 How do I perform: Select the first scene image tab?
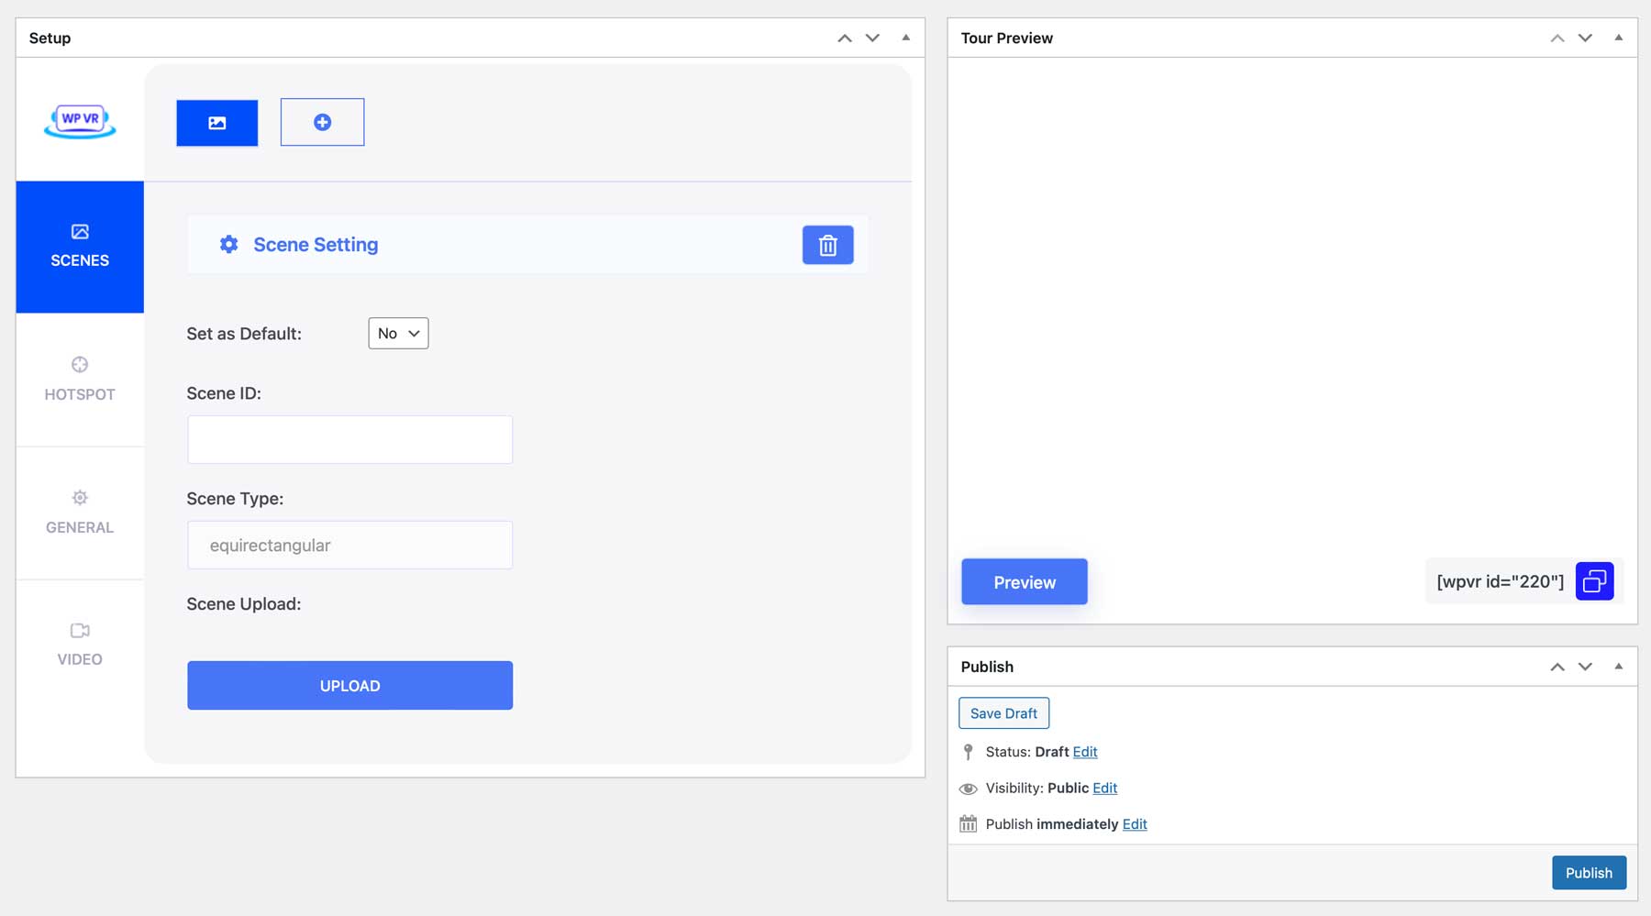pyautogui.click(x=217, y=123)
